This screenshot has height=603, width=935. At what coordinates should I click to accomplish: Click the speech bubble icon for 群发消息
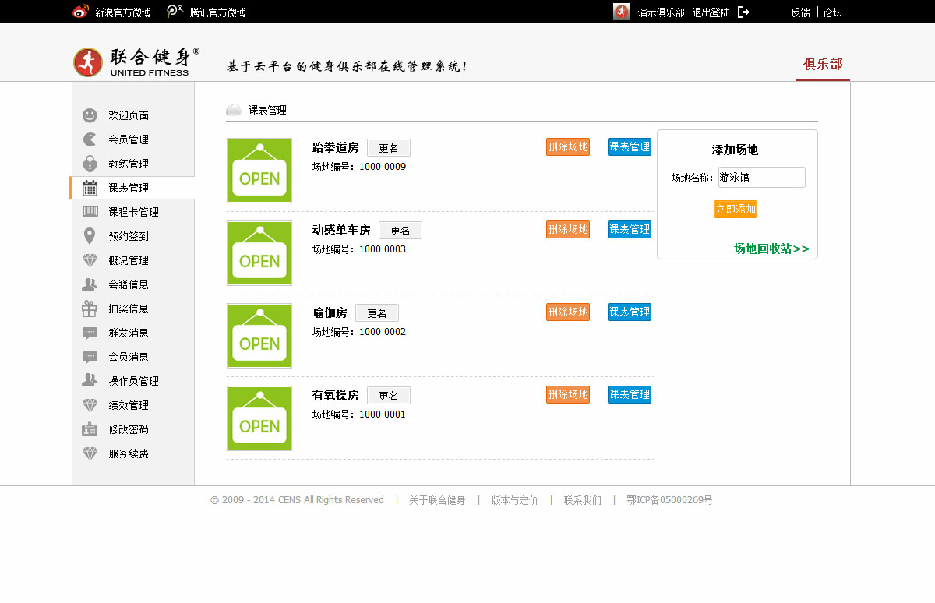90,333
